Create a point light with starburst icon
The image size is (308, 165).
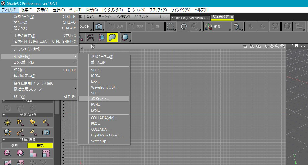[8, 122]
